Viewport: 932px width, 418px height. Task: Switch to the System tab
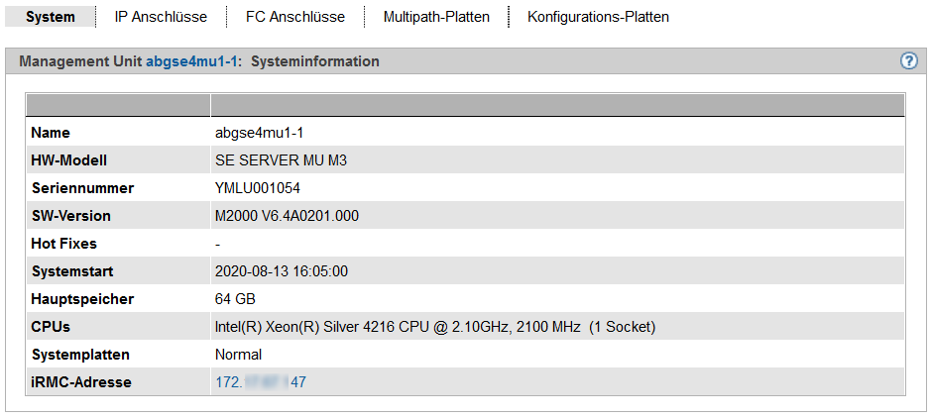51,17
